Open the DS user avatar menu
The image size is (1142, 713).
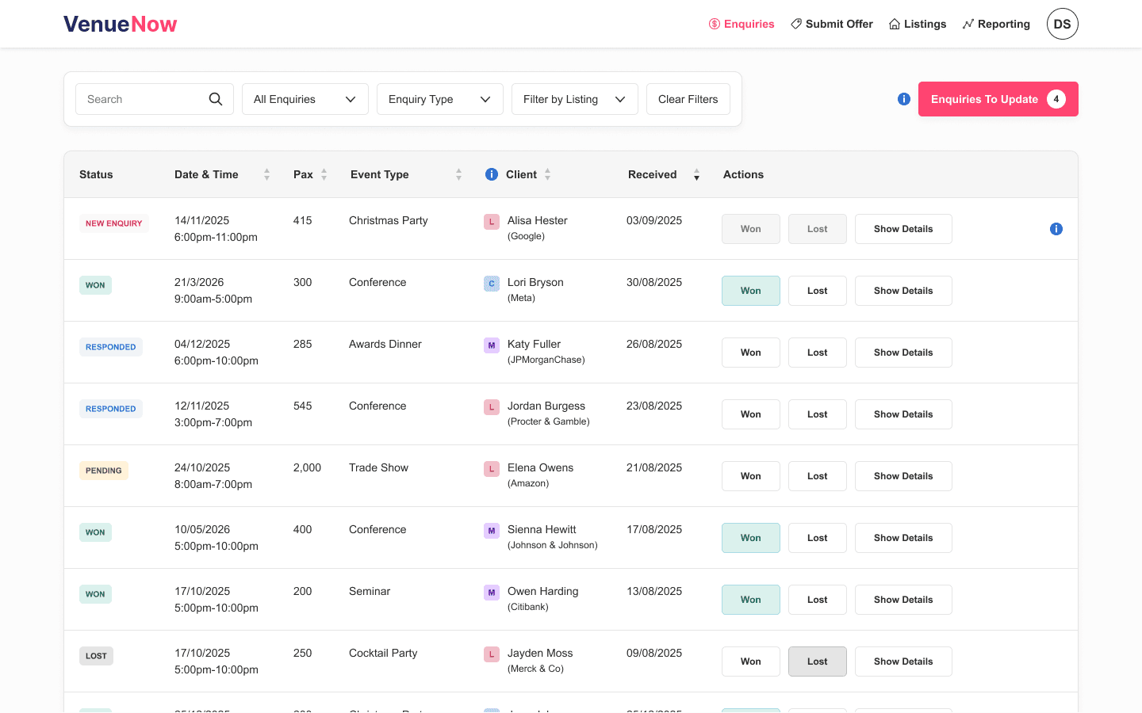point(1063,24)
